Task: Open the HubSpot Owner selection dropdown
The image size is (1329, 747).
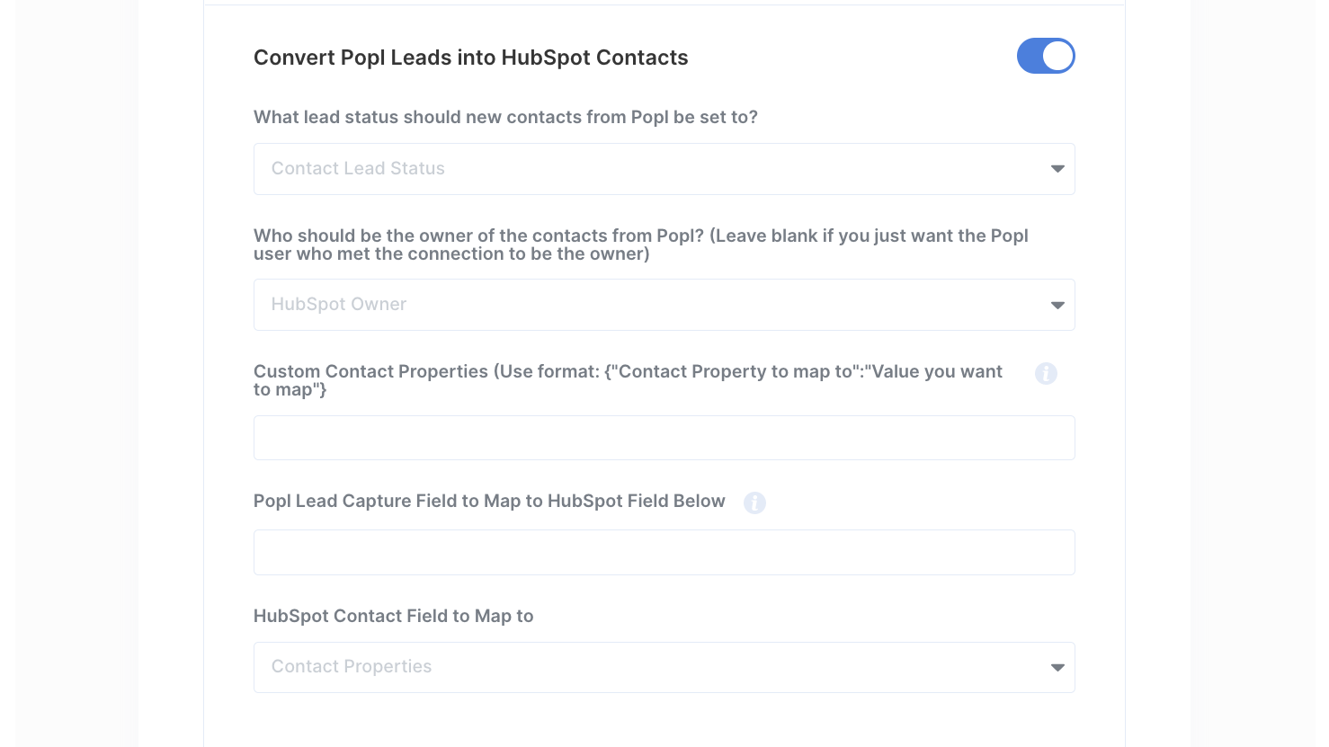Action: 664,305
